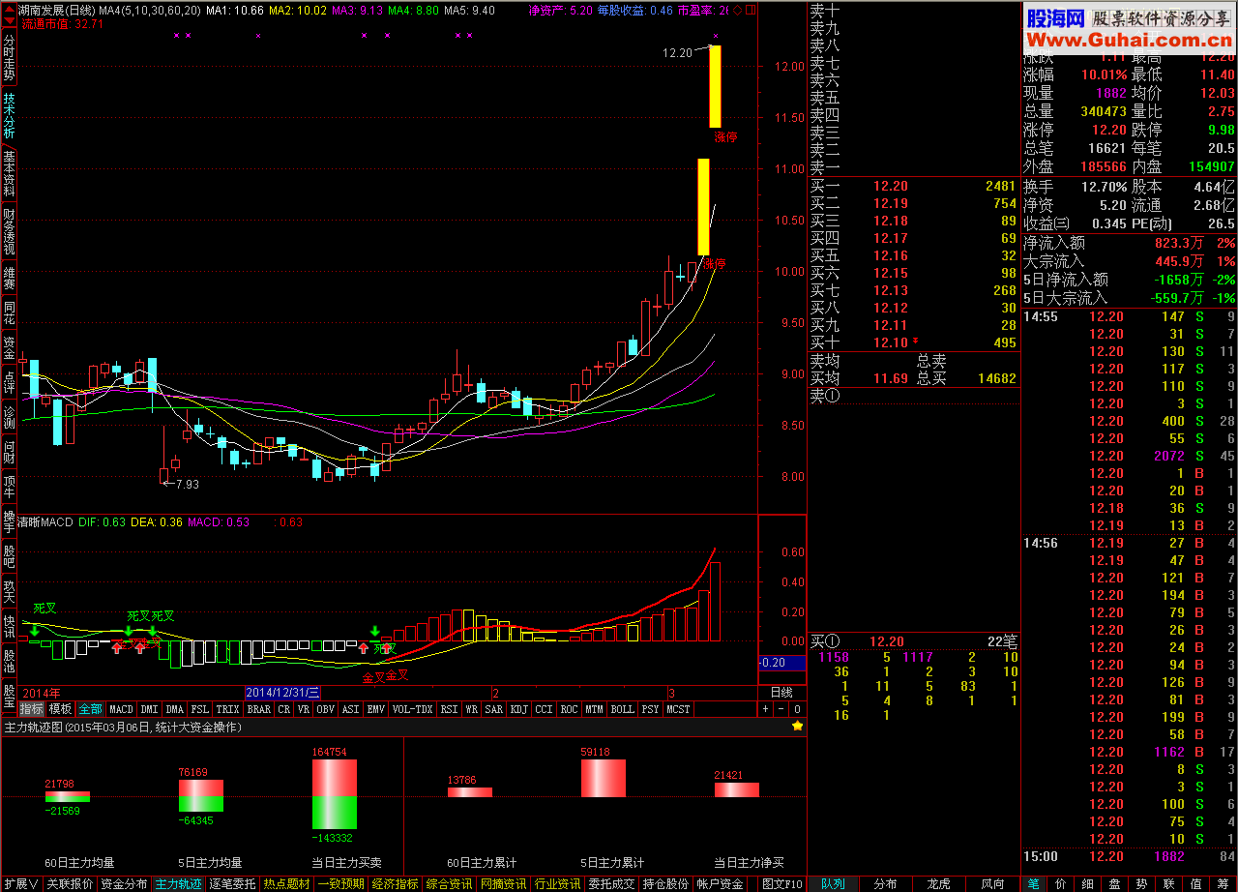
Task: Open the 逐笔委托 bottom tab
Action: (232, 884)
